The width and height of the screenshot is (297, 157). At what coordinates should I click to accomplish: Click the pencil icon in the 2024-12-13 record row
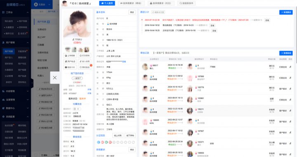pos(290,78)
